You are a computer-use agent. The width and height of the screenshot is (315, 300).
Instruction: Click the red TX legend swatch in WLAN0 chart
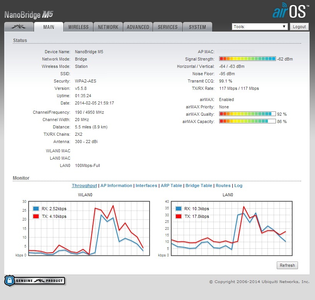click(36, 216)
